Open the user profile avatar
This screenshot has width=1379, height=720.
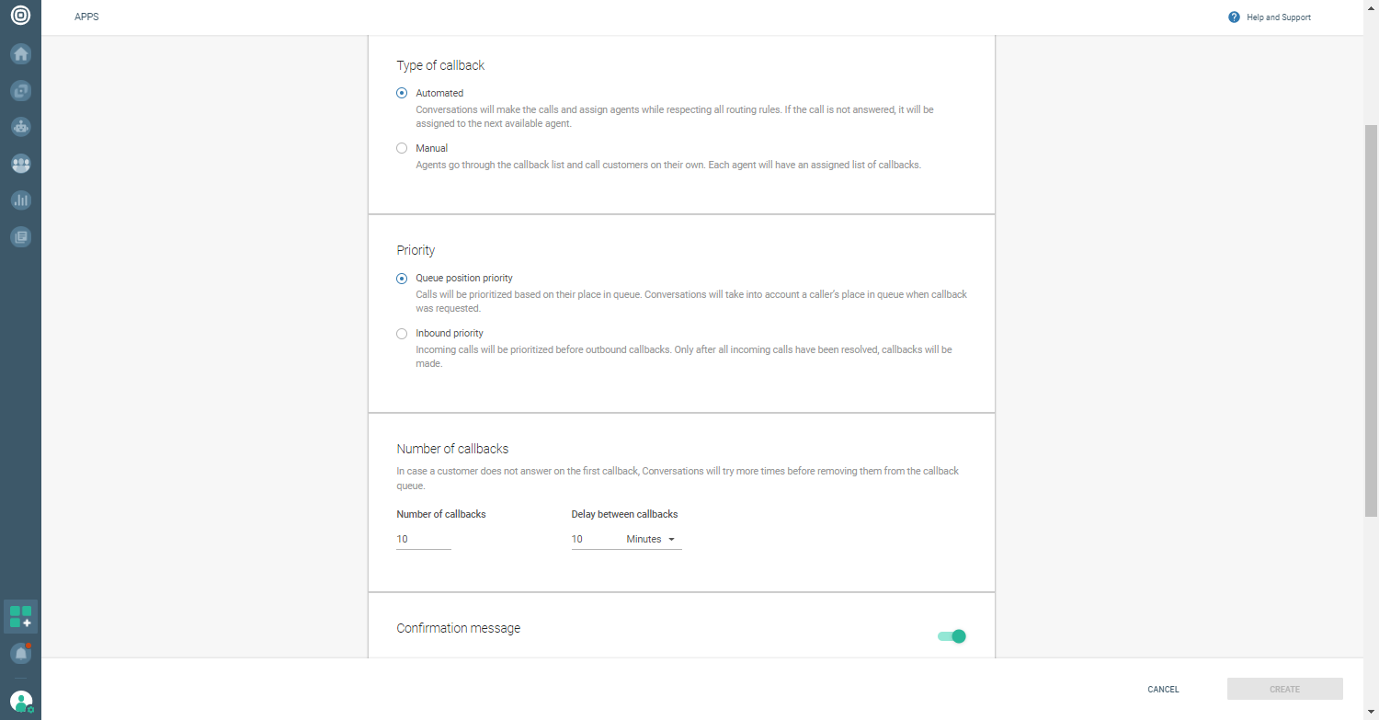click(20, 702)
